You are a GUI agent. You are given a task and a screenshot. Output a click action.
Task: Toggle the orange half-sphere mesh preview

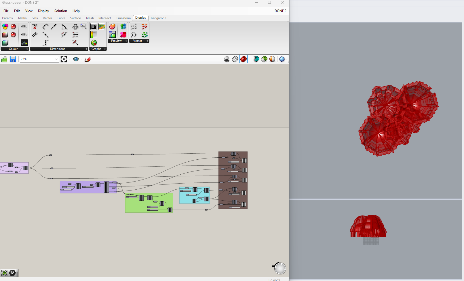click(x=272, y=59)
